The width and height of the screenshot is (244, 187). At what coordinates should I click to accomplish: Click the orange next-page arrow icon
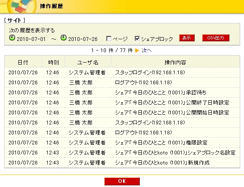tap(137, 51)
